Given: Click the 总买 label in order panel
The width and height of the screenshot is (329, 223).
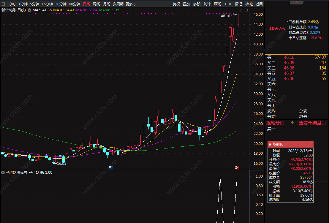Looking at the screenshot, I should (x=303, y=116).
